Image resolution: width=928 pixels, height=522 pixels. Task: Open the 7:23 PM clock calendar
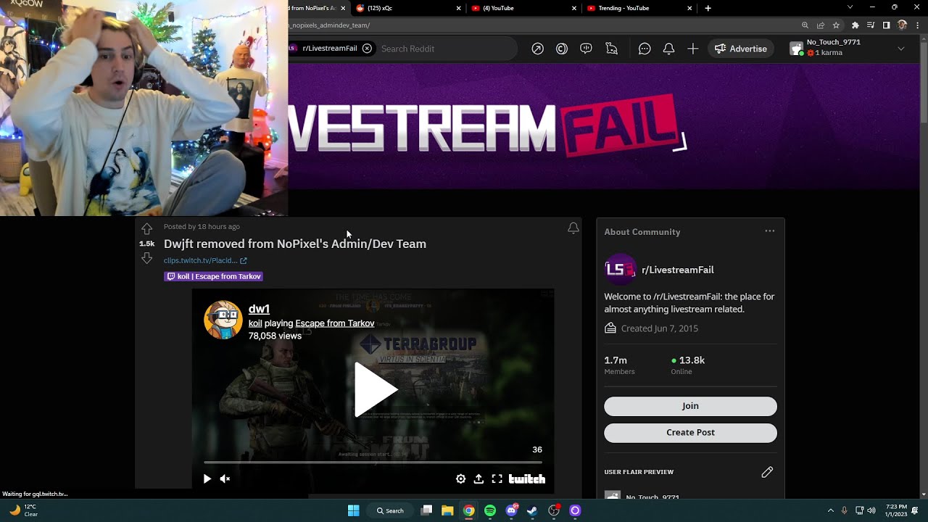coord(895,510)
